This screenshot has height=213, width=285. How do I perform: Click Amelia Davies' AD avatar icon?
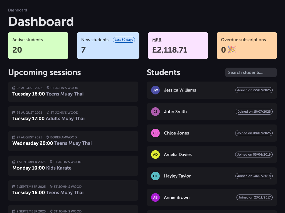click(155, 155)
